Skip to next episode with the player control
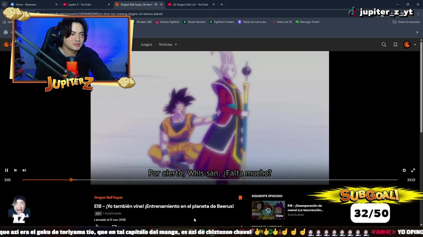423x237 pixels. (15, 170)
